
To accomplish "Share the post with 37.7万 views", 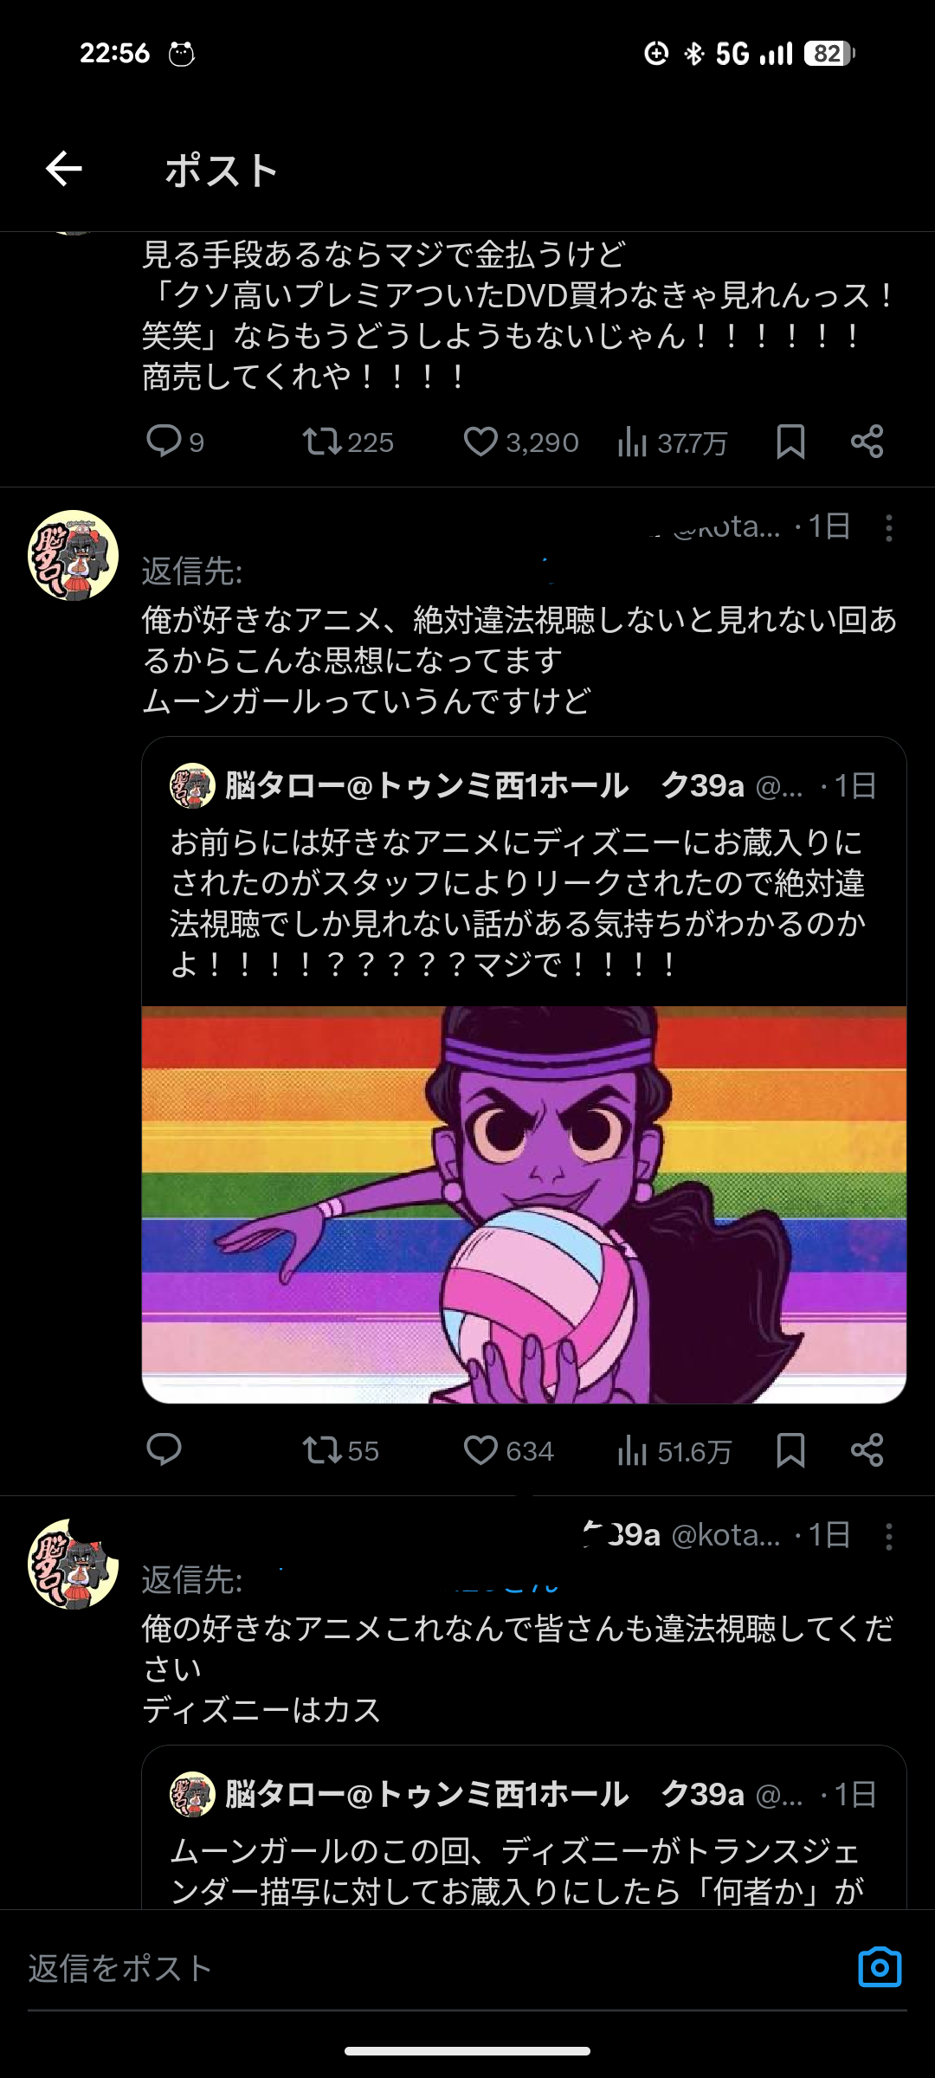I will (x=867, y=442).
